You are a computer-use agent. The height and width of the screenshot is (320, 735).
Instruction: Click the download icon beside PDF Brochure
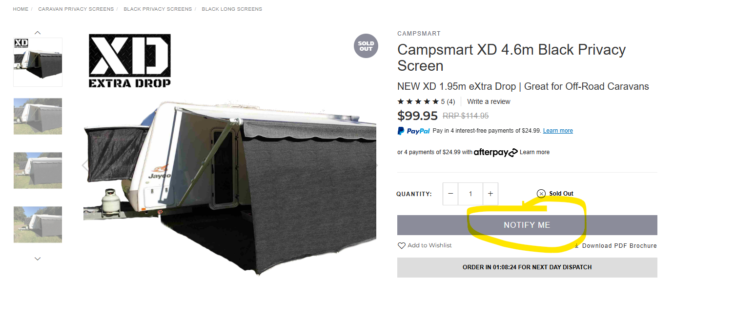(x=576, y=245)
